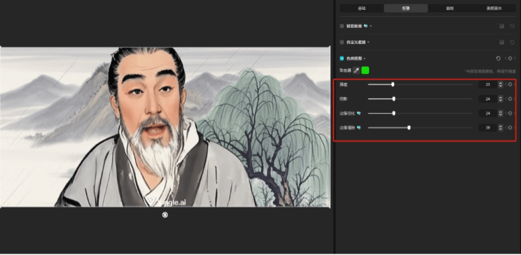Reset the 自定义抠像 setting
The height and width of the screenshot is (255, 521).
tap(512, 42)
